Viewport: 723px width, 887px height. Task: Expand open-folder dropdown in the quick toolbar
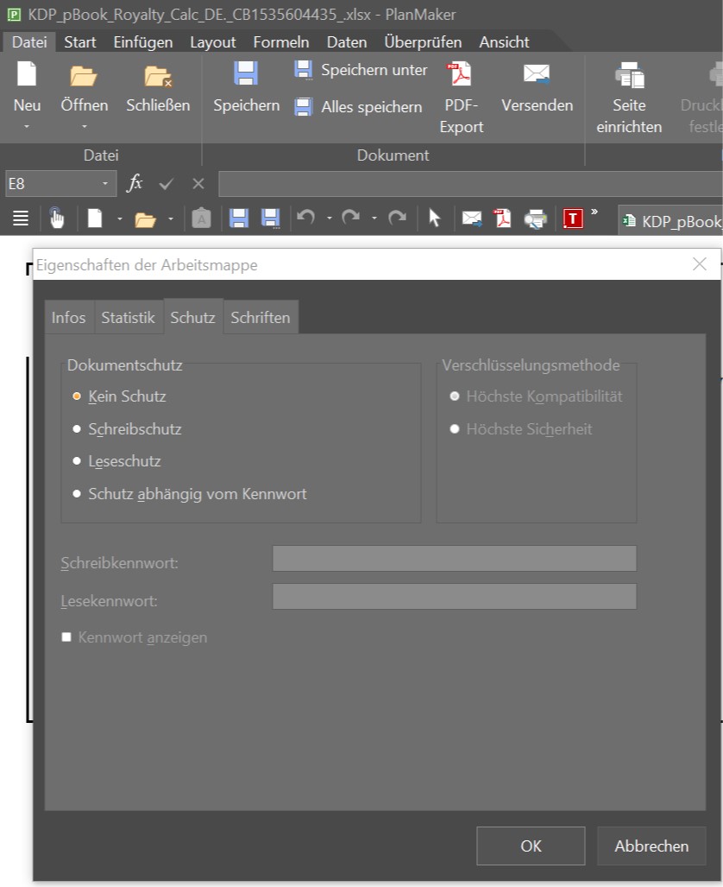coord(170,219)
